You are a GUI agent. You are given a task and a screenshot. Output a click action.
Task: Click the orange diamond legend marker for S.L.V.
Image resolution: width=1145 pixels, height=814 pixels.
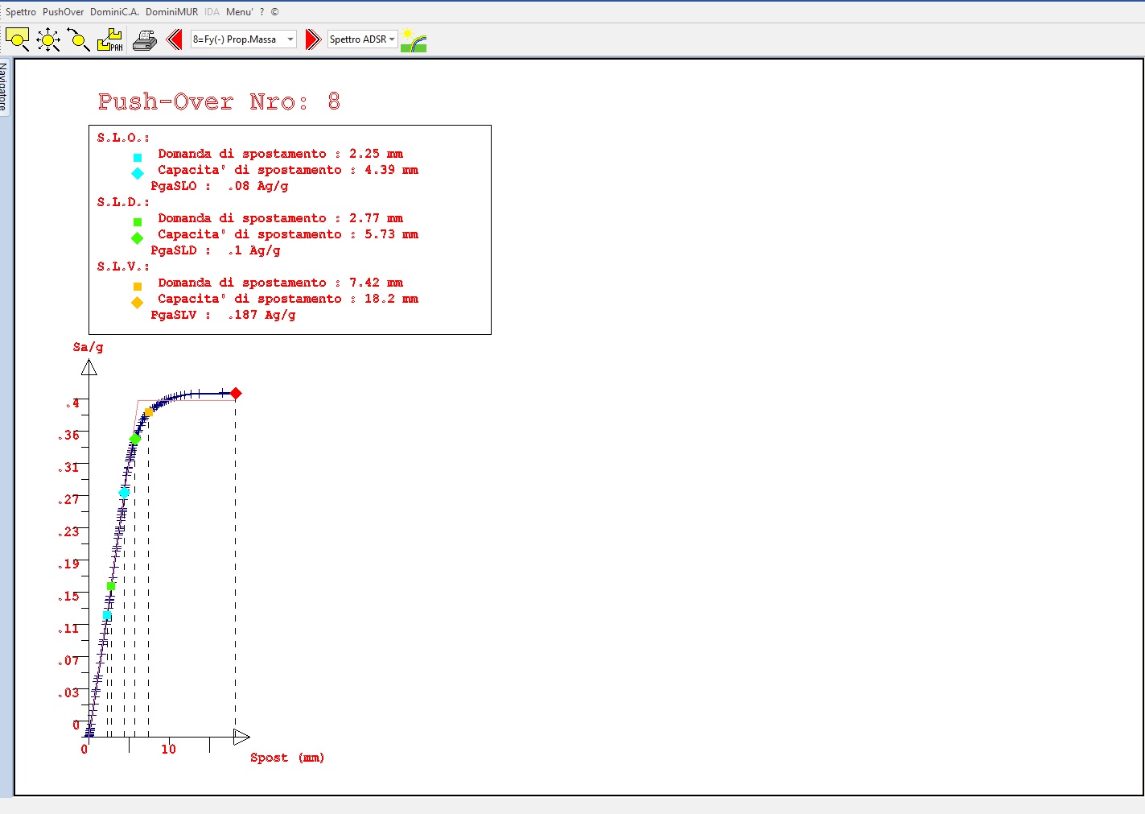point(138,302)
